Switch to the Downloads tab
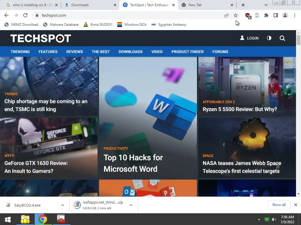 [90, 5]
